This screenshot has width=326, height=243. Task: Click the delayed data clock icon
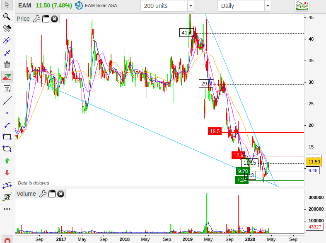pyautogui.click(x=79, y=6)
